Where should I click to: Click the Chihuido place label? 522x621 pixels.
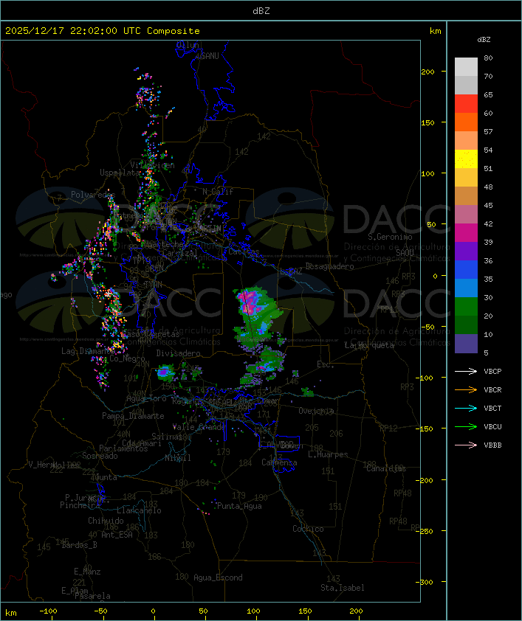pos(106,521)
